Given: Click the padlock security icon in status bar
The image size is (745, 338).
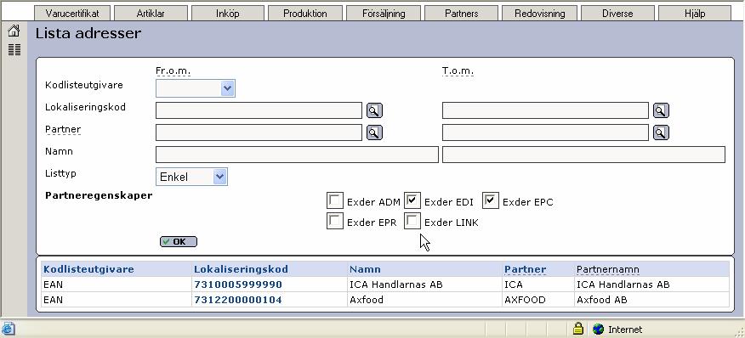Looking at the screenshot, I should [x=577, y=329].
